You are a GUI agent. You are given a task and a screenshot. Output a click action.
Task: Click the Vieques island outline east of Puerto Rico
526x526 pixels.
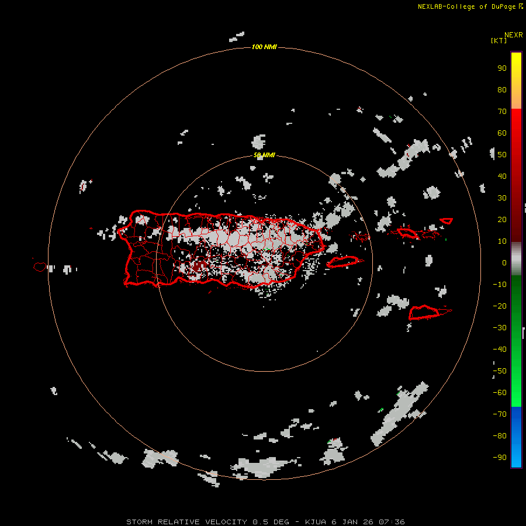pos(343,262)
